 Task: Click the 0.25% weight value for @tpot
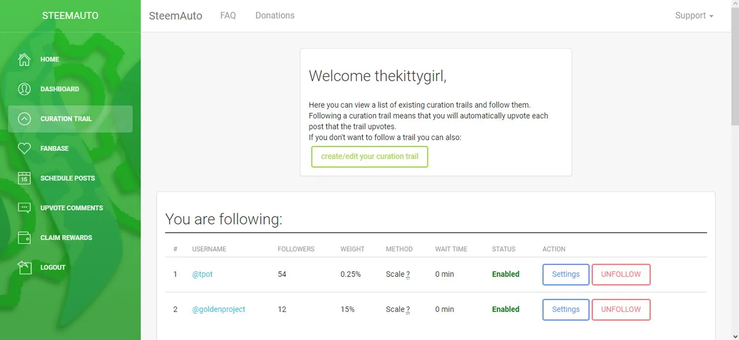351,275
